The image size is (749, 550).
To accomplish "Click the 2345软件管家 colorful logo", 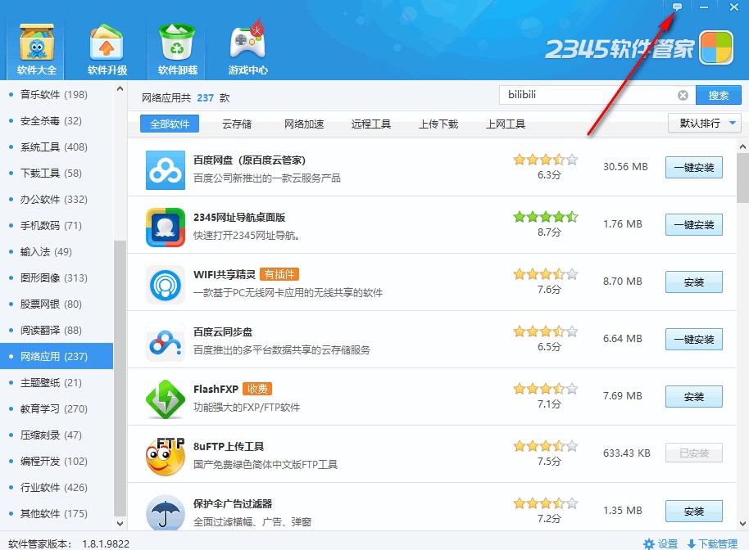I will click(x=716, y=47).
